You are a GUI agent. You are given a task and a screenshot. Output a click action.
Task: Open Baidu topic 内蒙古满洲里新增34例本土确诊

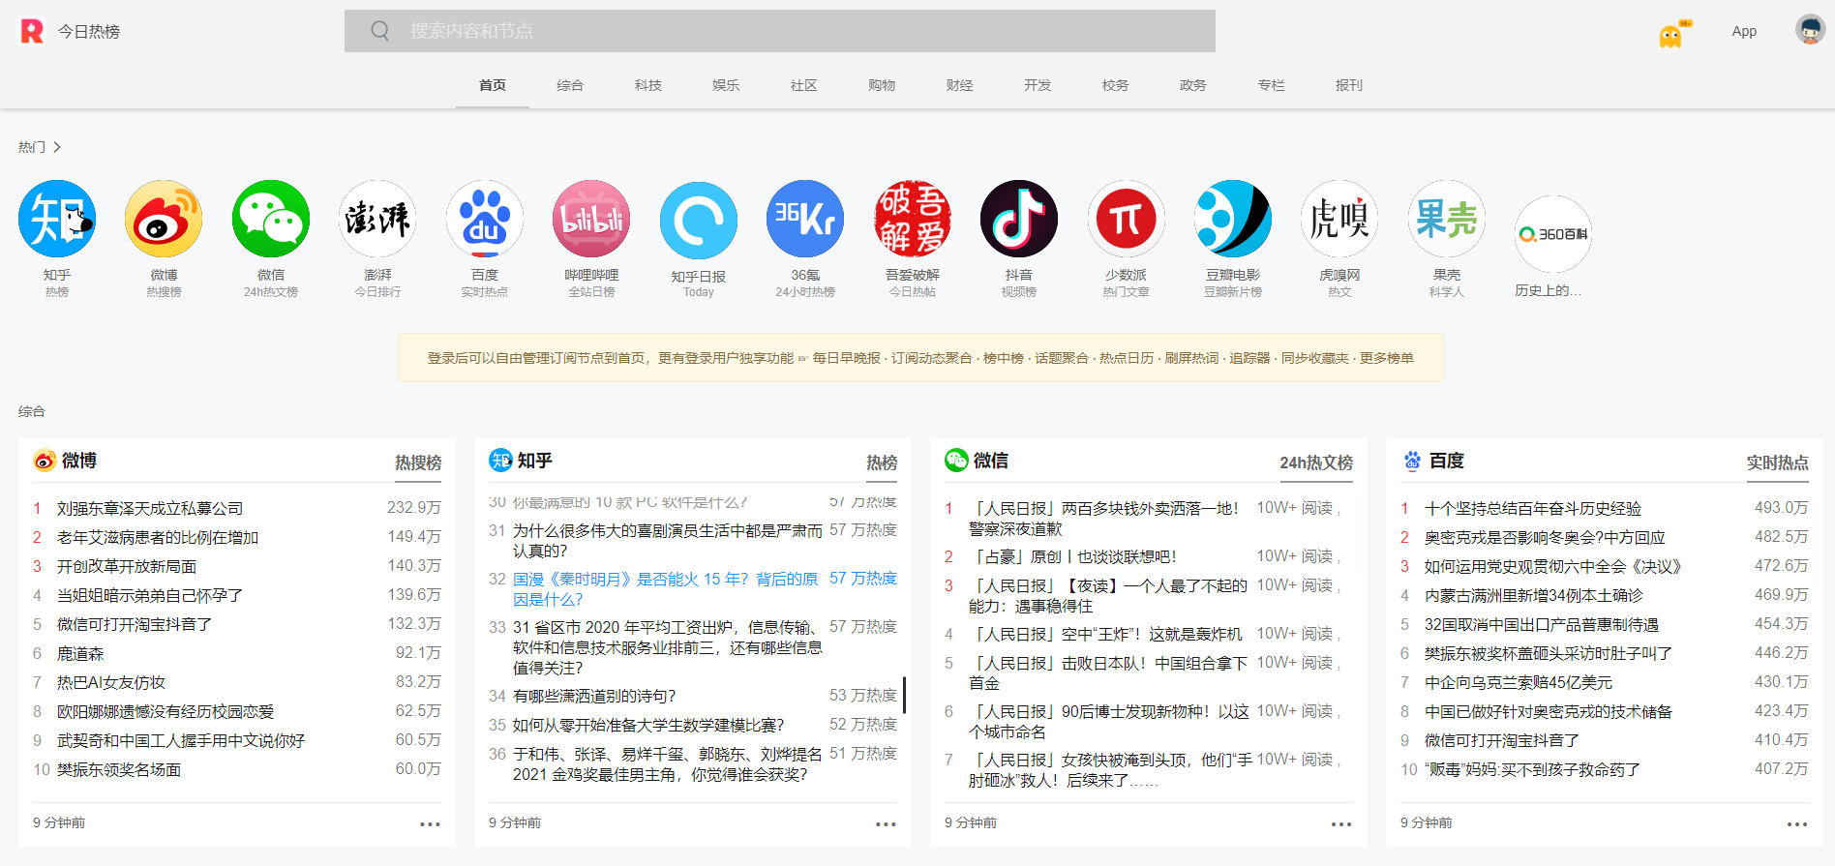pos(1534,595)
